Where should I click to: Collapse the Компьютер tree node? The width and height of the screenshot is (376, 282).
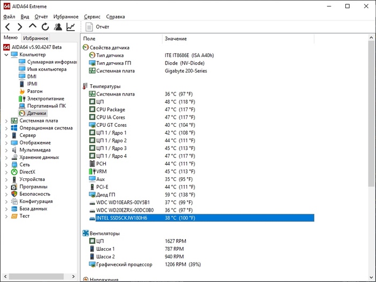[6, 55]
